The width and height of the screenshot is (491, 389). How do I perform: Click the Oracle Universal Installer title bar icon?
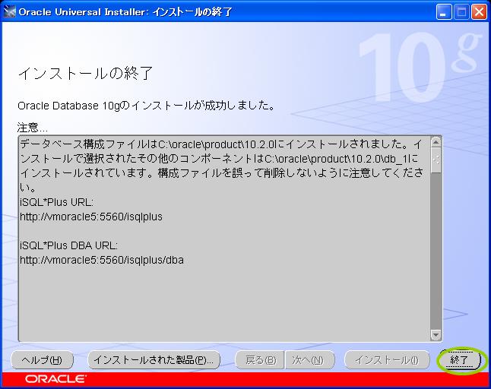coord(9,12)
